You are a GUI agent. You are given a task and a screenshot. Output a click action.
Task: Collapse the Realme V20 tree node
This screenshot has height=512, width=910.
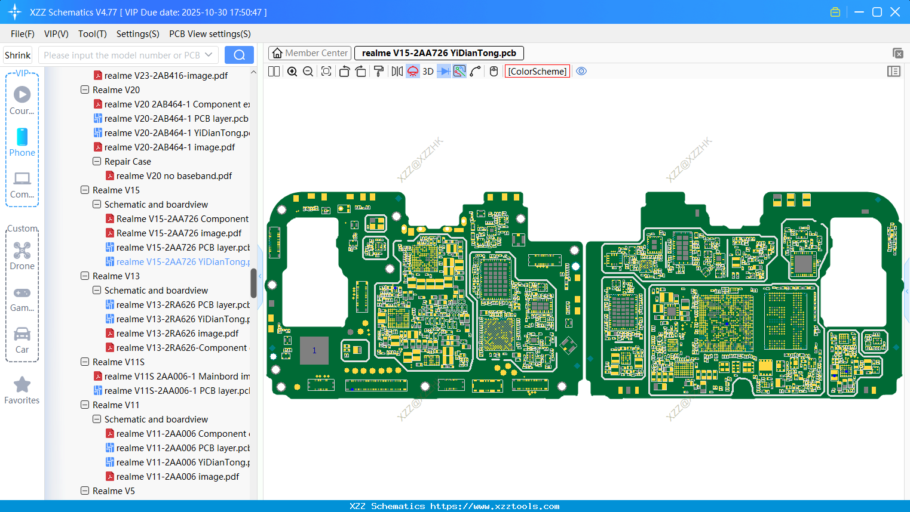[x=85, y=90]
